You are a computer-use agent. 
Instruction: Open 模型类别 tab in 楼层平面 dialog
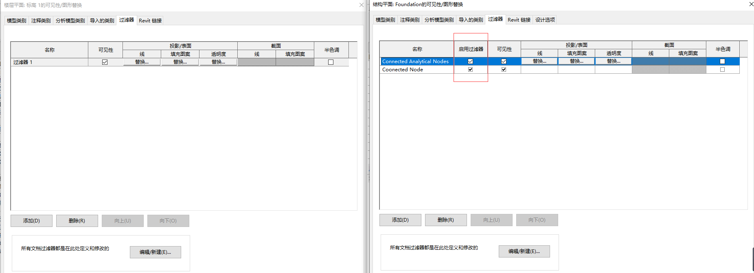(x=16, y=20)
